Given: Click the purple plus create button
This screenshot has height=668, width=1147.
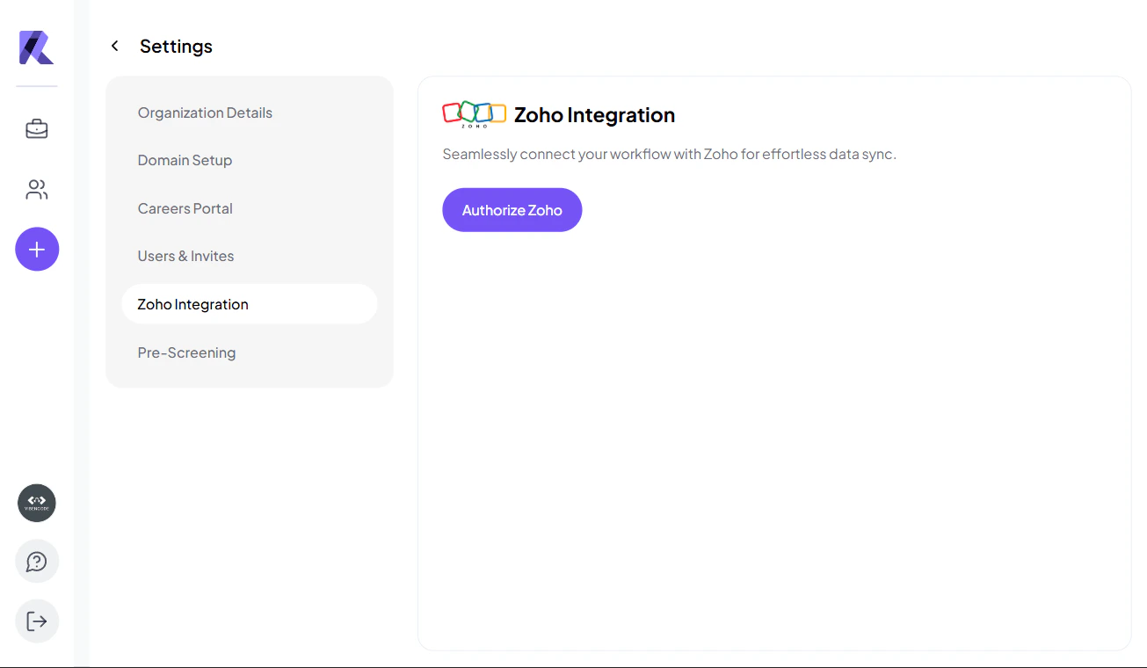Looking at the screenshot, I should [x=37, y=250].
